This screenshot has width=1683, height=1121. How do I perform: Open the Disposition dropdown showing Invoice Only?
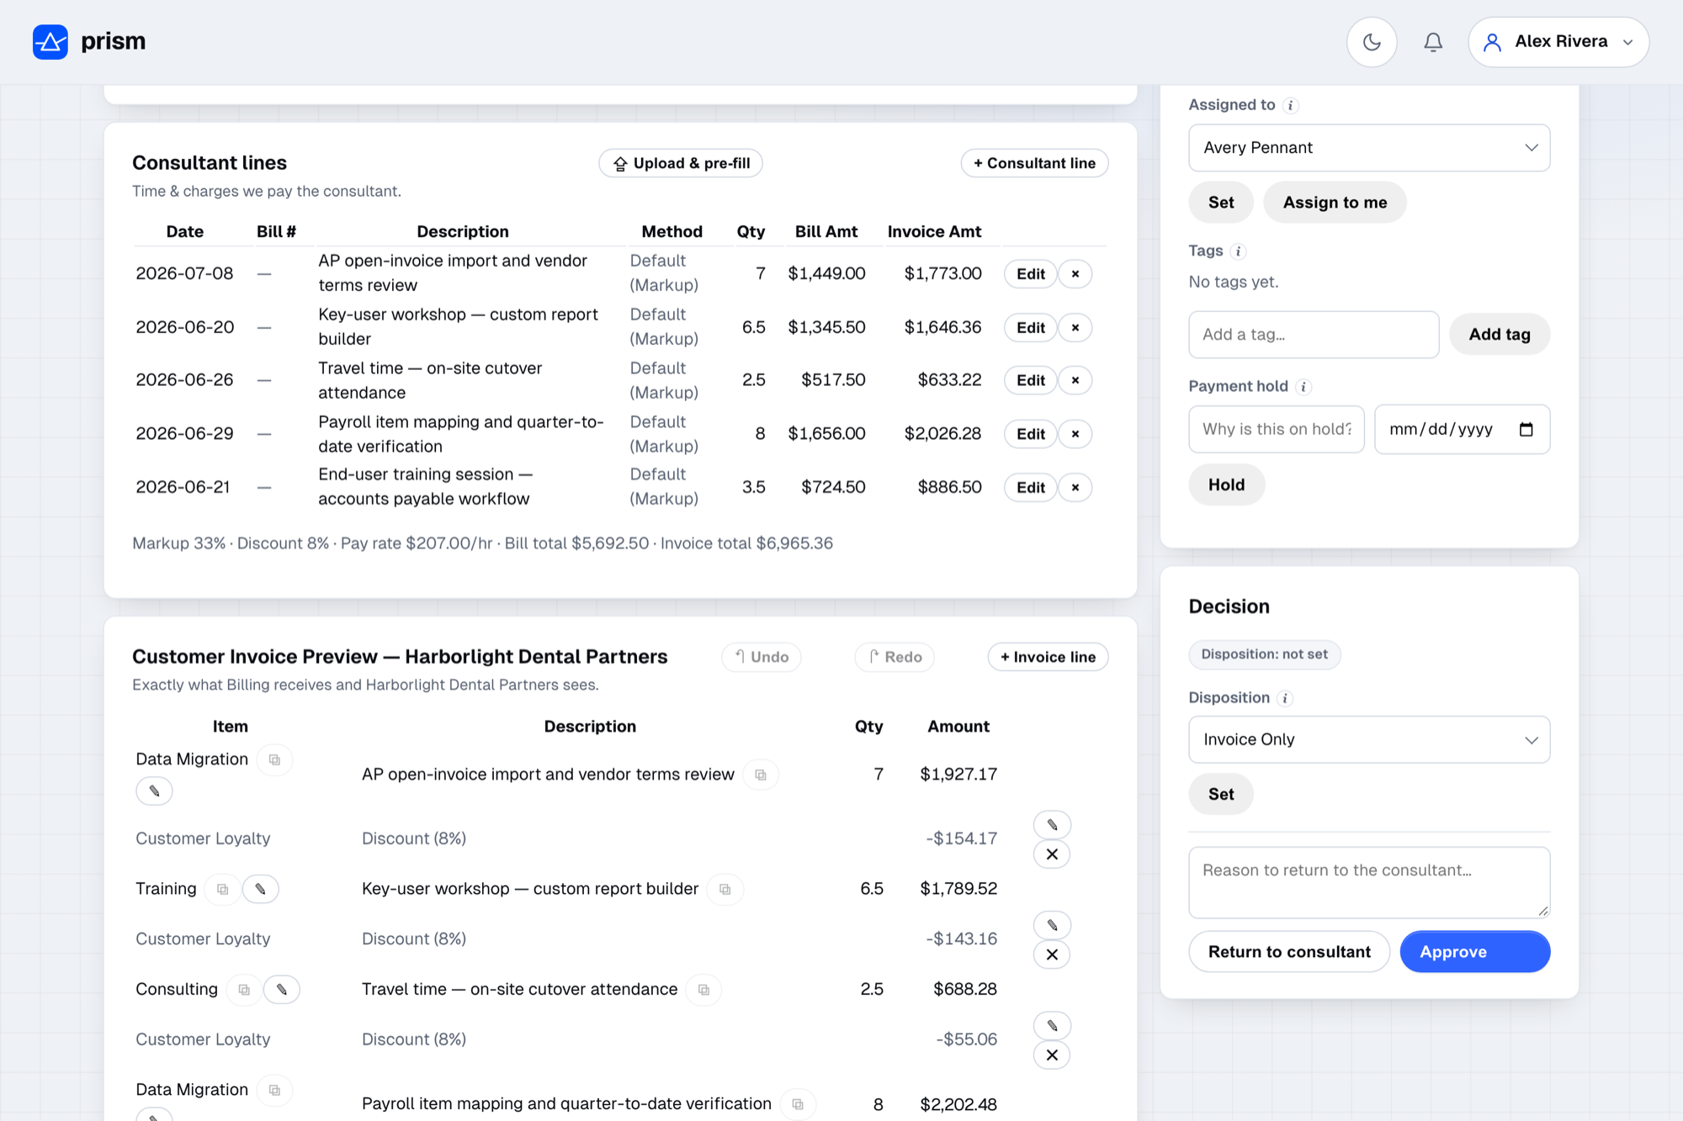pos(1369,740)
